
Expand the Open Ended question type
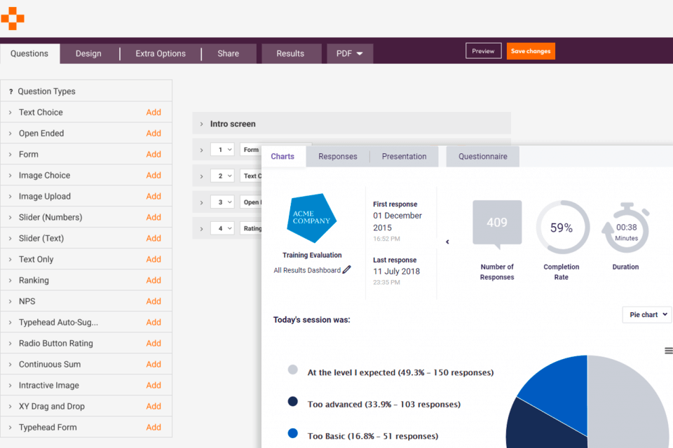11,133
